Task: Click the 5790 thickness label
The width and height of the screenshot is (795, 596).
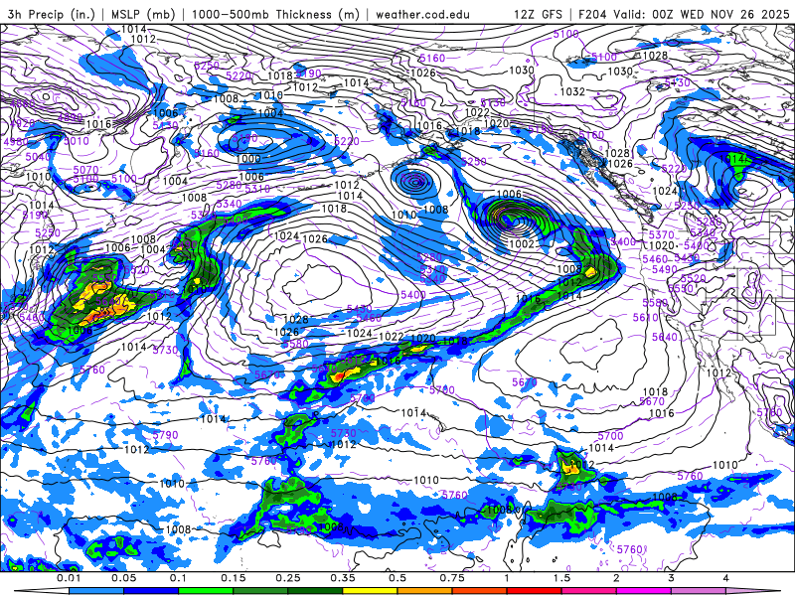Action: click(x=165, y=435)
